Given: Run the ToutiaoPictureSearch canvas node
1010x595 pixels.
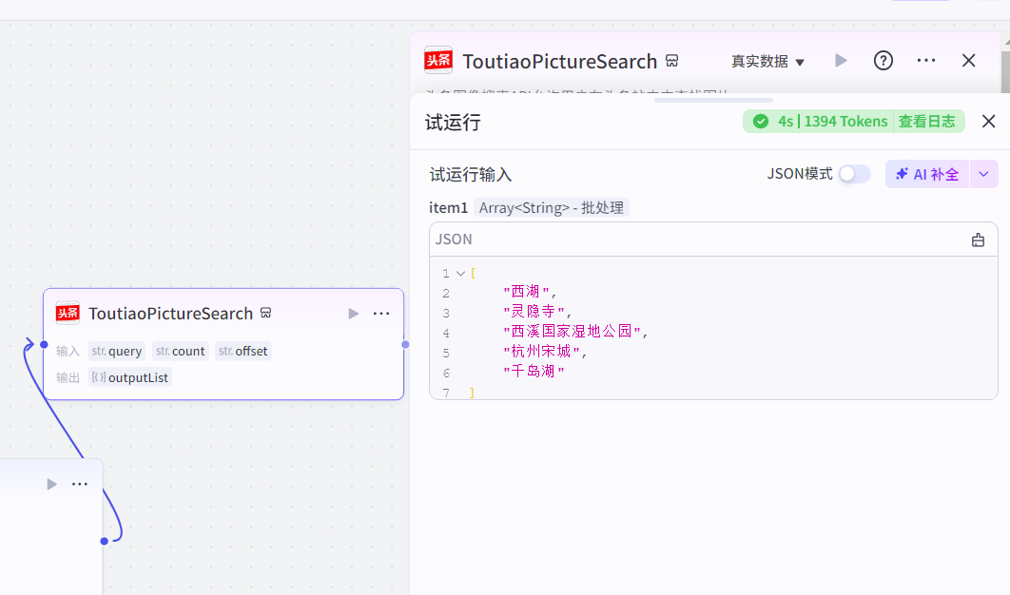Looking at the screenshot, I should point(353,314).
